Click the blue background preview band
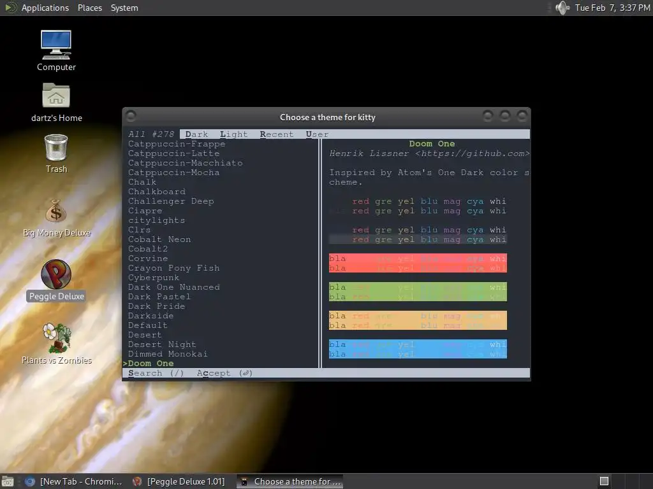This screenshot has width=653, height=489. pyautogui.click(x=418, y=350)
